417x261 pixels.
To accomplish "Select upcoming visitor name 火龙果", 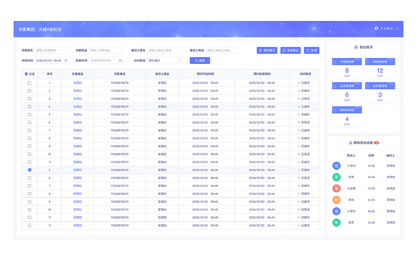I will 351,189.
